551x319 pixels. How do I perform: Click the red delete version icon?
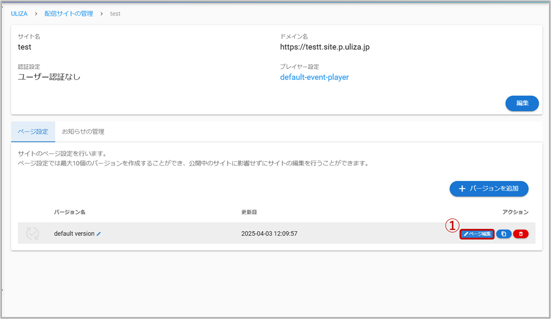pos(521,234)
